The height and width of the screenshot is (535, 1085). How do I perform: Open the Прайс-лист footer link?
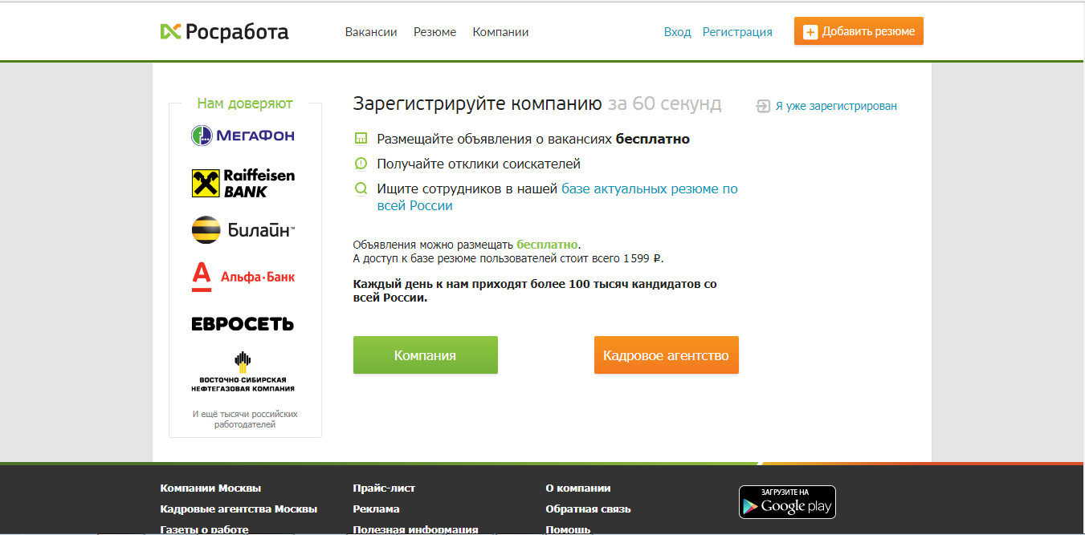coord(383,488)
